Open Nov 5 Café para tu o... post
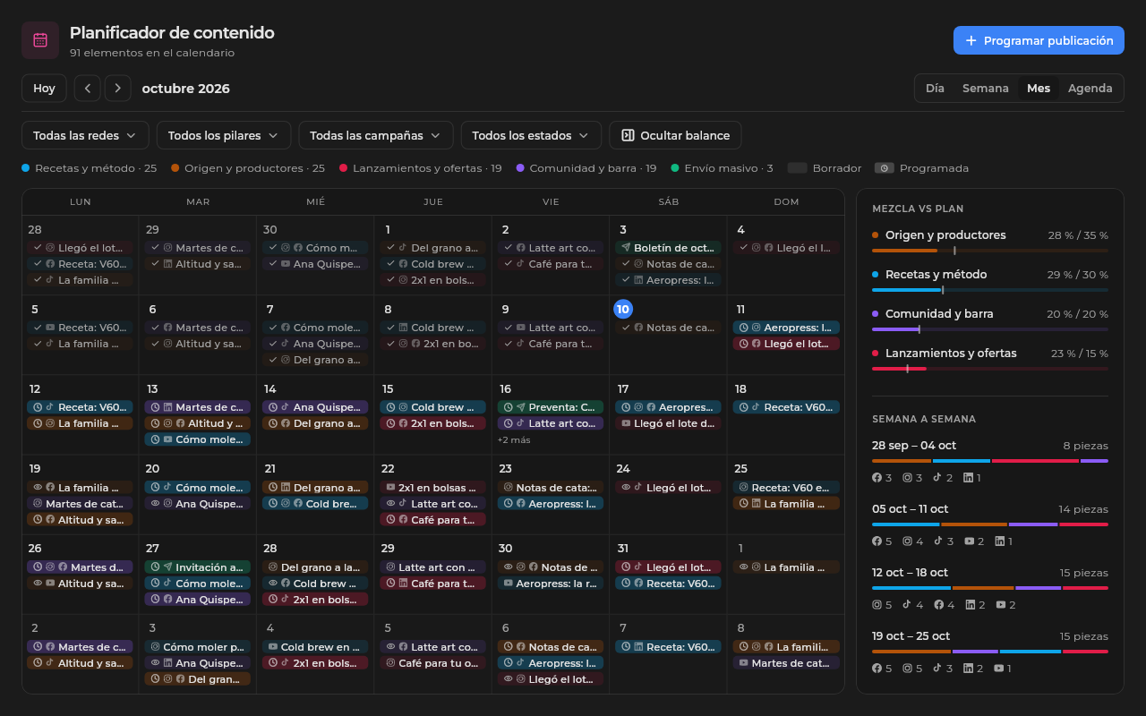The height and width of the screenshot is (716, 1146). (x=433, y=663)
